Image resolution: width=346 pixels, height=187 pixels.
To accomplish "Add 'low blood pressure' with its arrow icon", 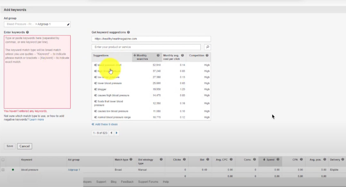I will click(x=95, y=77).
